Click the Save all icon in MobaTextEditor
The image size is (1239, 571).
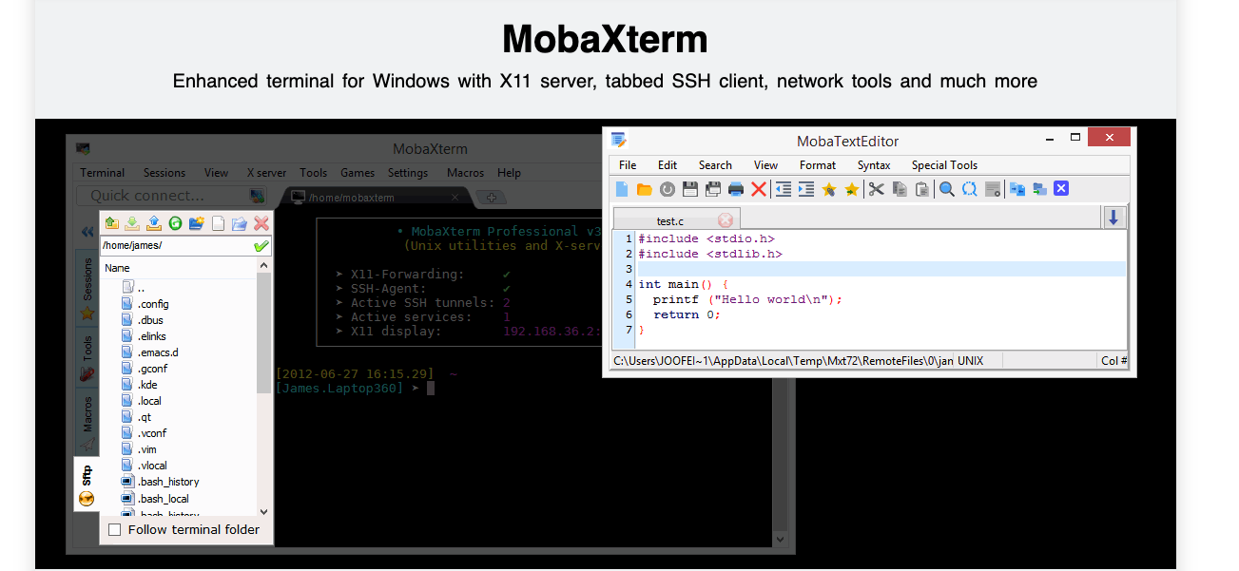tap(713, 189)
